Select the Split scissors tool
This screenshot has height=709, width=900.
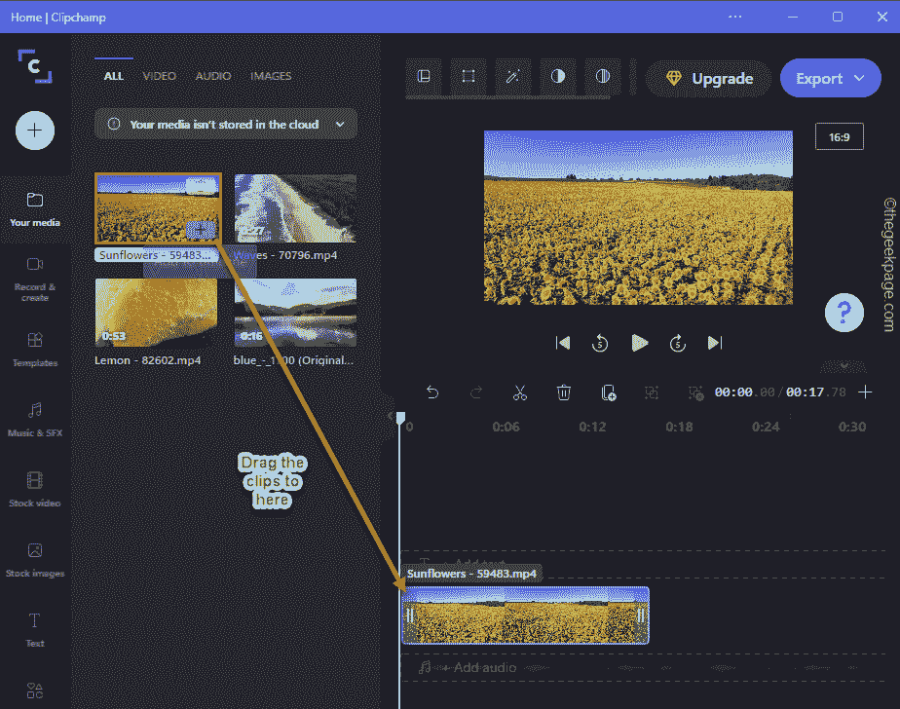point(520,392)
